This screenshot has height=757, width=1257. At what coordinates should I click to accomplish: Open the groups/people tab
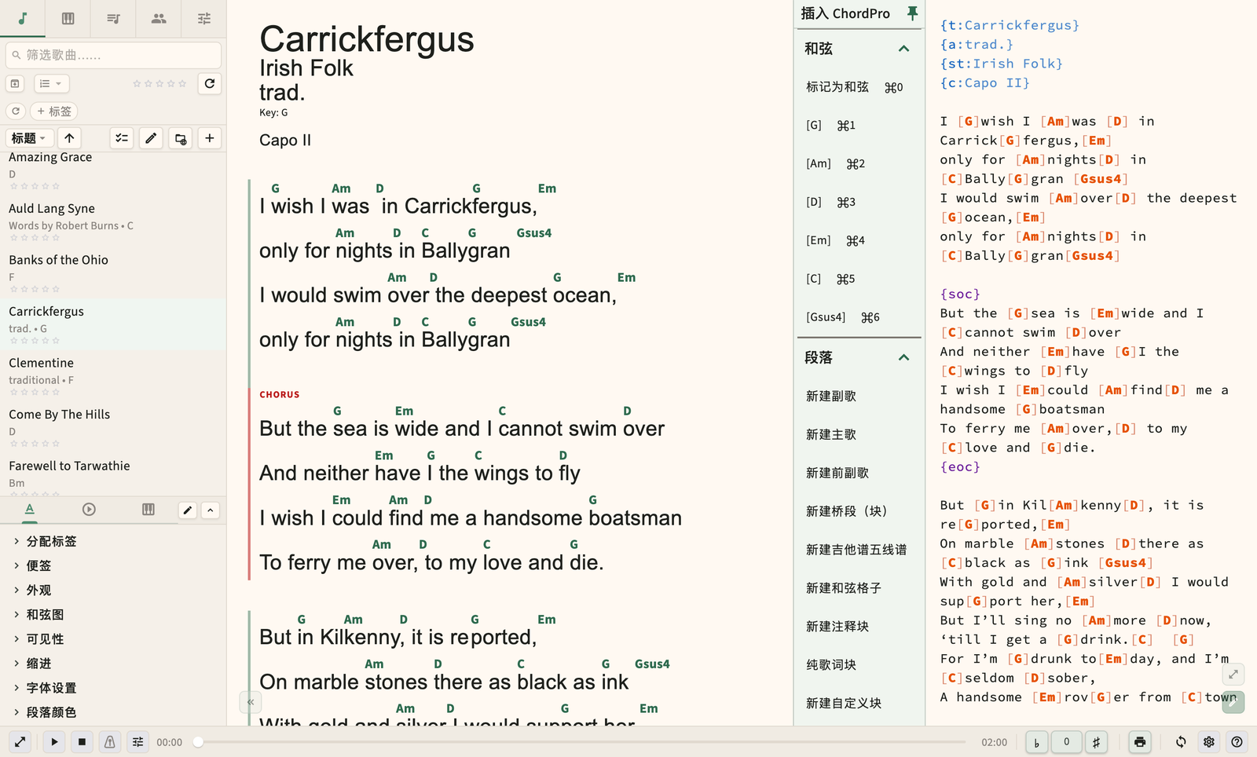coord(159,18)
